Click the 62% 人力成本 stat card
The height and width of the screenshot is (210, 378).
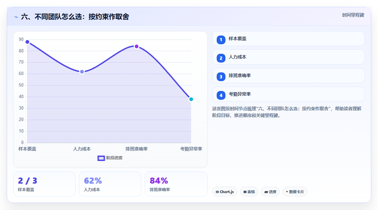click(110, 184)
